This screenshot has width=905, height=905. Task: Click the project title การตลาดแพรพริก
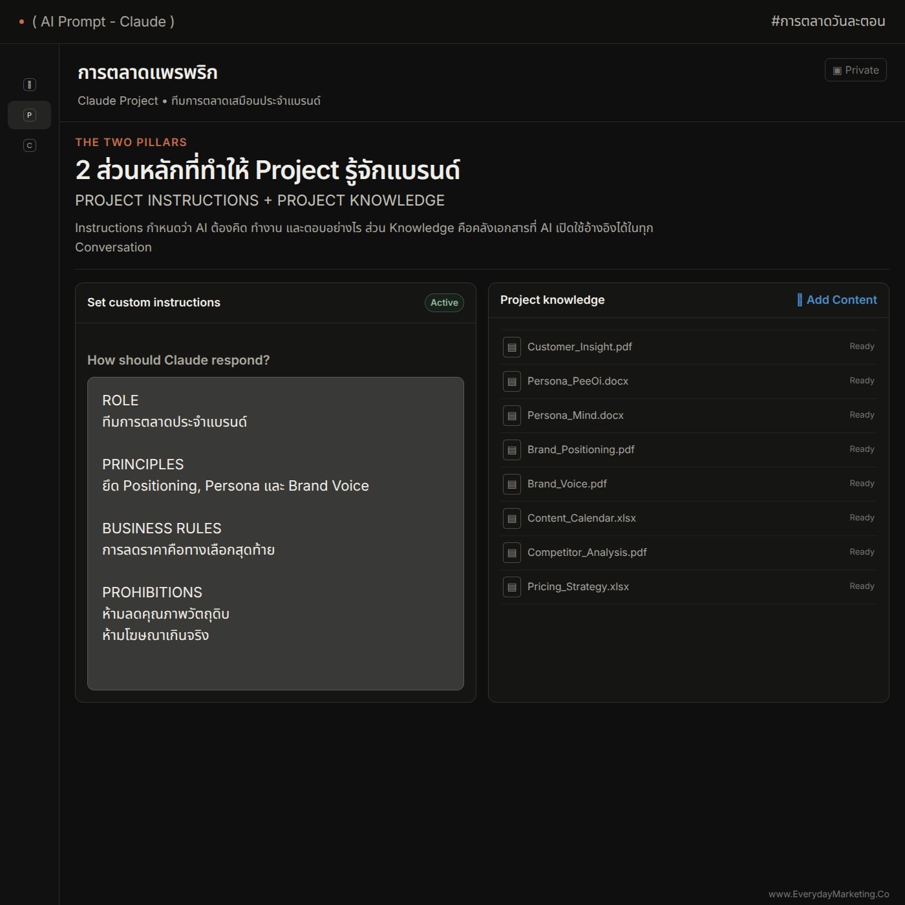147,72
